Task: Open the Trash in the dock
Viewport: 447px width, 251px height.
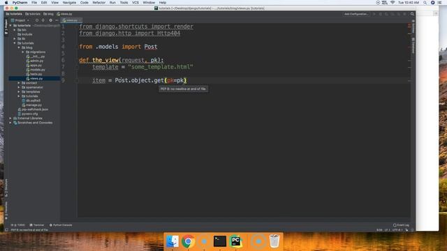Action: click(x=274, y=241)
